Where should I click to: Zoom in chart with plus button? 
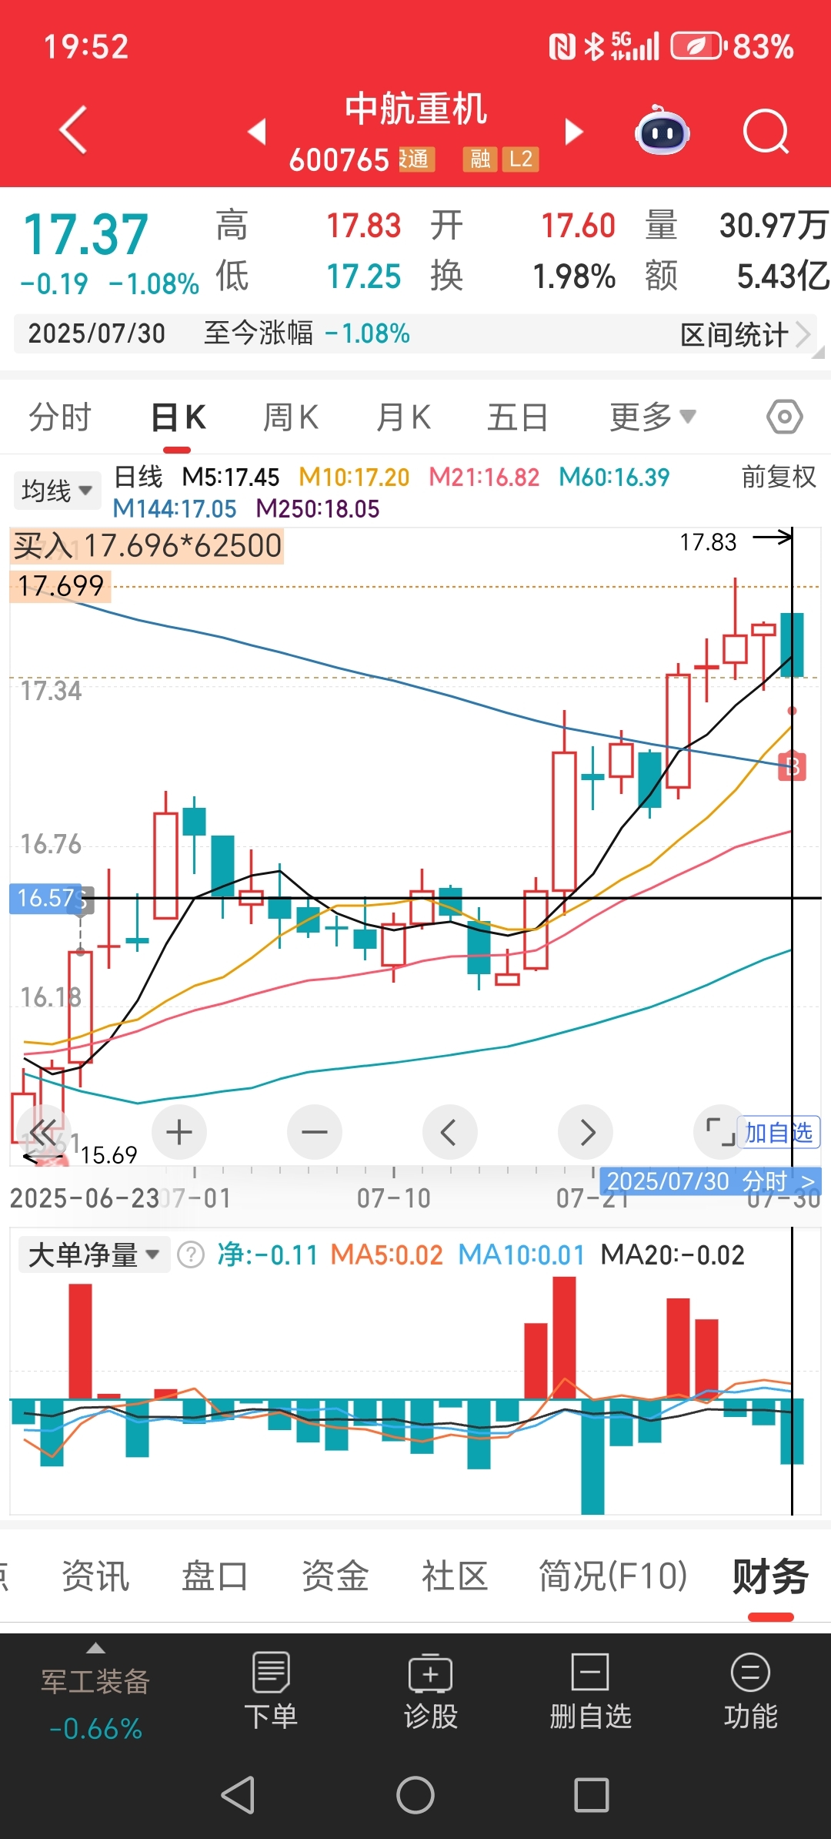(179, 1132)
